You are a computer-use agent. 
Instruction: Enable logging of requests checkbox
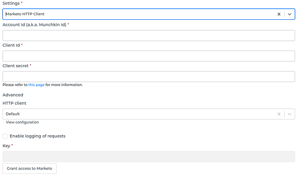click(5, 136)
